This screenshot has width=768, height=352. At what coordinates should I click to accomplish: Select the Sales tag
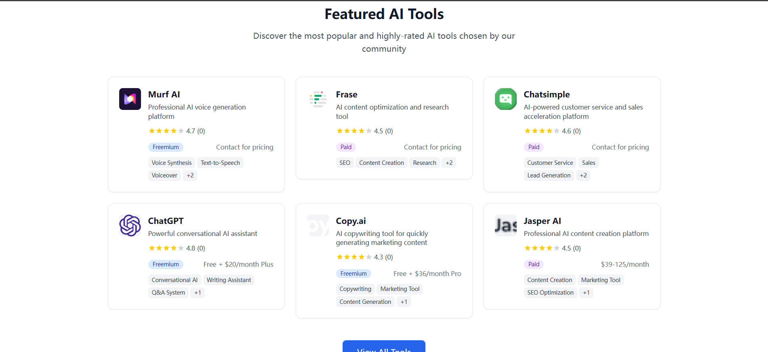(589, 163)
